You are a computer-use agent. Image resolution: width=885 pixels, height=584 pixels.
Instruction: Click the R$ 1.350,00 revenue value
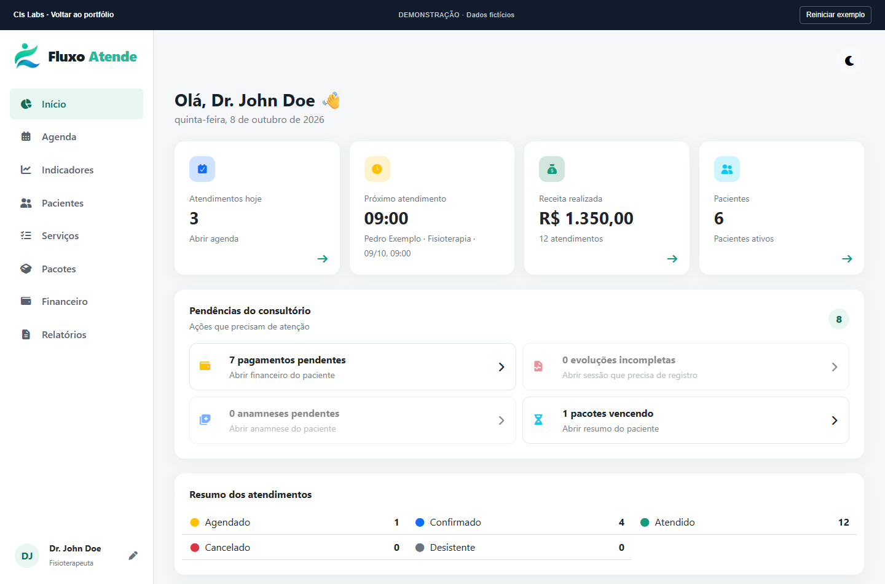[586, 218]
